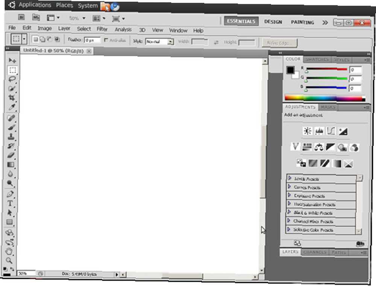Select the 3D Rotate tool
Screen dimensions: 376x286
click(10, 232)
